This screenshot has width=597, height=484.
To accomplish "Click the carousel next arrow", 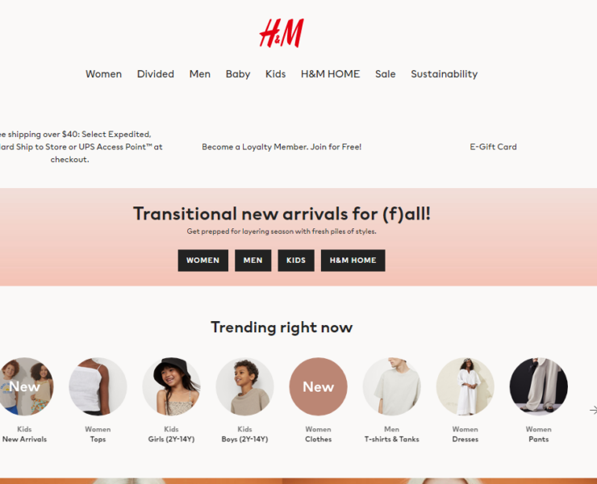I will point(593,410).
